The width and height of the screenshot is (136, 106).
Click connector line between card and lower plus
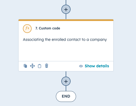66,74
